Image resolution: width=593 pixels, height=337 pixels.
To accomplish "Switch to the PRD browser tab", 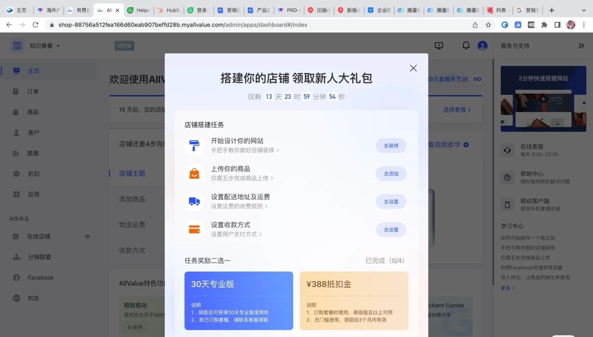I will click(x=290, y=10).
